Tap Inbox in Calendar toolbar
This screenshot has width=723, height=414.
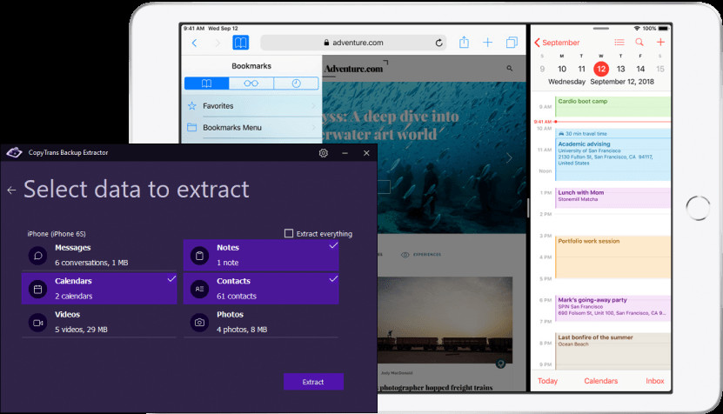pos(655,381)
